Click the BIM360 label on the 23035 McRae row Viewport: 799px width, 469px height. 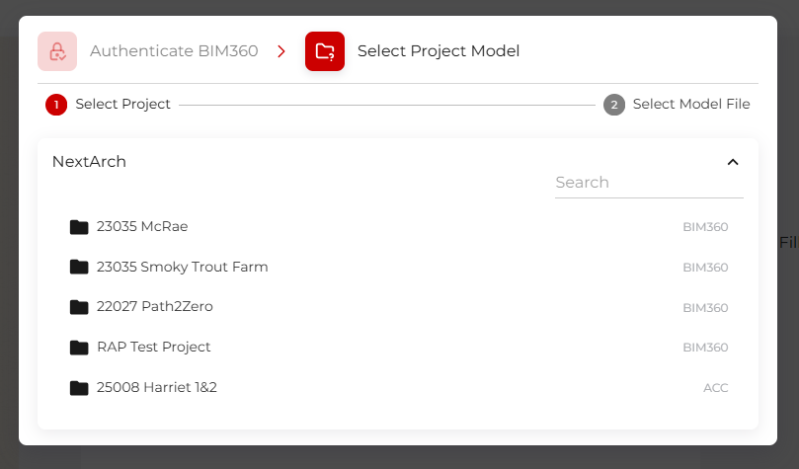[705, 227]
